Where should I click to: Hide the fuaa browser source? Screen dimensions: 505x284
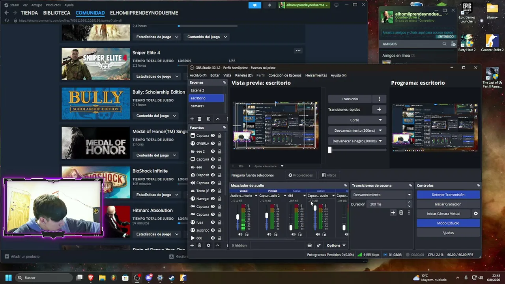(x=213, y=222)
